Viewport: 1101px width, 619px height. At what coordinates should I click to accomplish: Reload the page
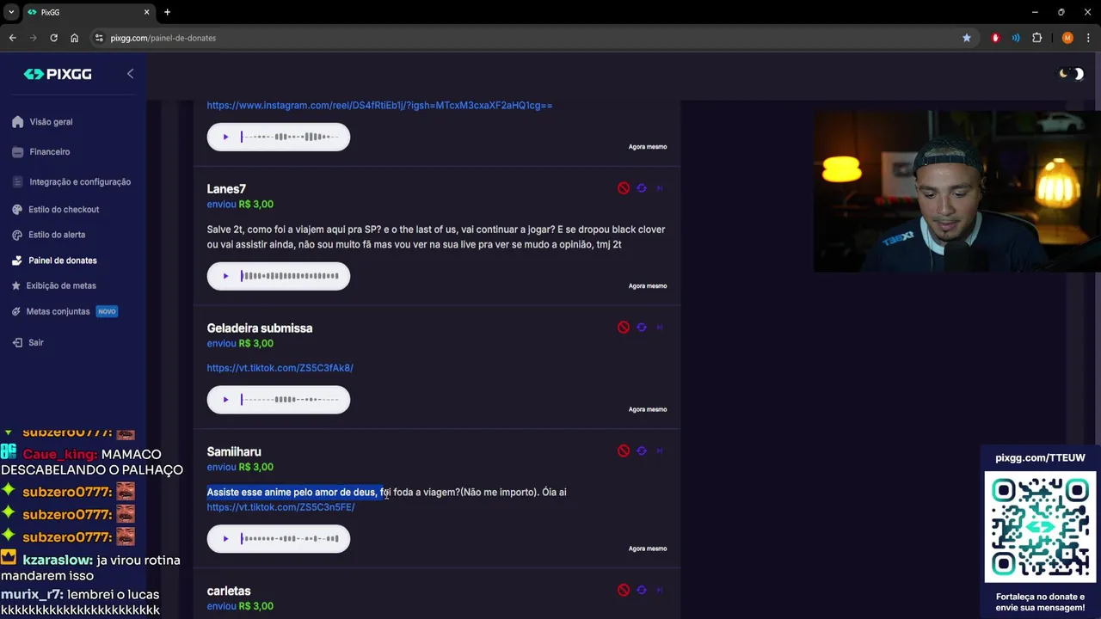53,38
